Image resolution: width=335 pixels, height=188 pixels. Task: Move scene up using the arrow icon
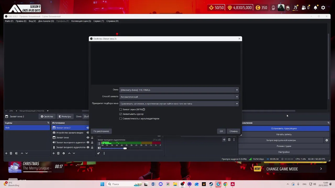22,153
